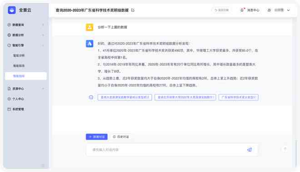The height and width of the screenshot is (172, 300).
Task: Expand the second sidebar menu chevron
Action: (43, 35)
